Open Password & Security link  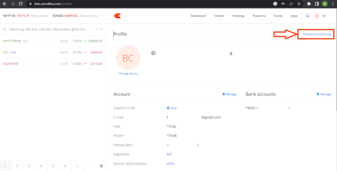317,34
